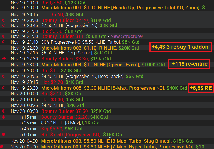Image resolution: width=214 pixels, height=149 pixels.
Task: Click the knockout target icon on the 20:45 $7.50 NLHE row
Action: tap(4, 25)
